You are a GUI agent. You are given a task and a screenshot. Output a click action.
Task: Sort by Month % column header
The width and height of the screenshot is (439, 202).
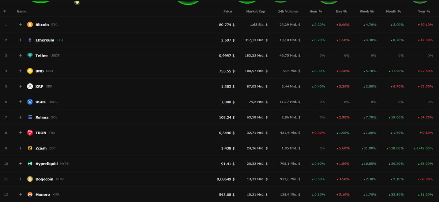393,11
